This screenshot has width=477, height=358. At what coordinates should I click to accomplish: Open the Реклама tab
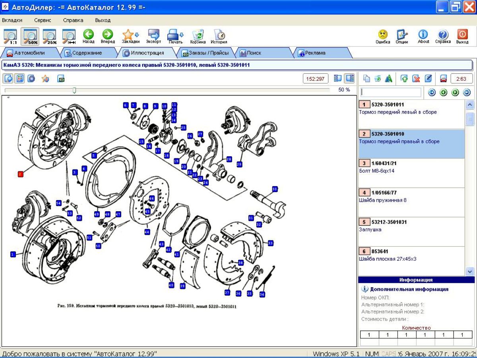point(322,53)
